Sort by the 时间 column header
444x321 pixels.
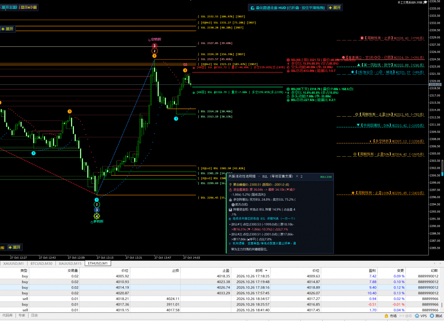point(259,271)
